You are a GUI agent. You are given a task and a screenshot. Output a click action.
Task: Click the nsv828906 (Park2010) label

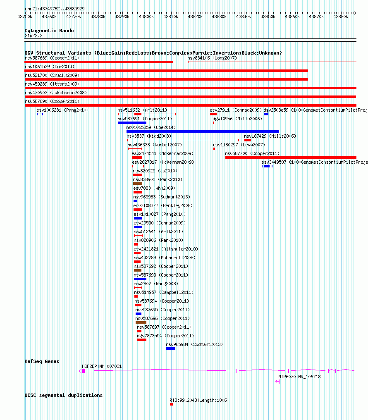click(x=158, y=240)
